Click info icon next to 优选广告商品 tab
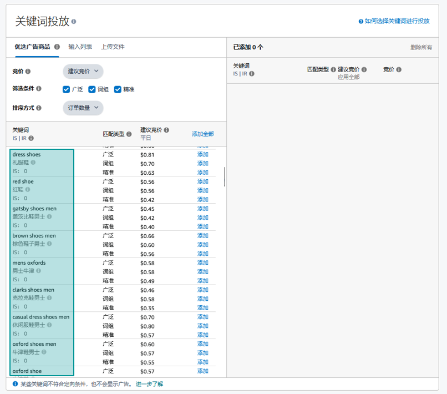This screenshot has height=394, width=447. pos(57,47)
